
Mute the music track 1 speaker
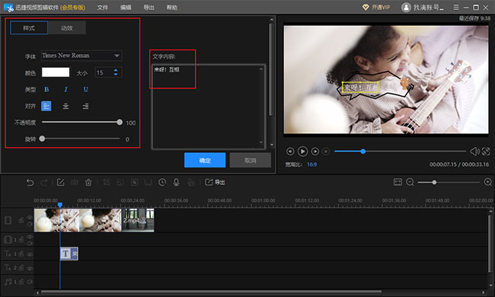coord(30,282)
